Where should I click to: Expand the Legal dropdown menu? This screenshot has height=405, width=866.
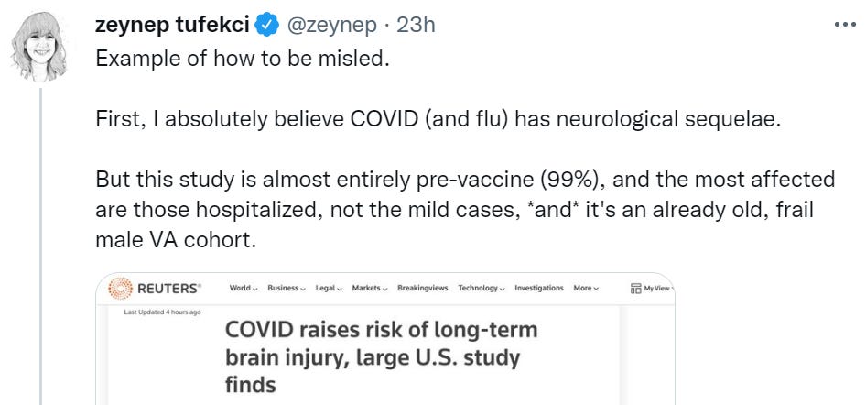pos(330,289)
